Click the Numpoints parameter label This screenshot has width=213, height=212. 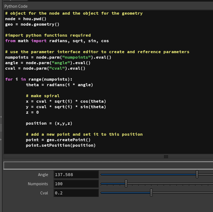click(38, 184)
